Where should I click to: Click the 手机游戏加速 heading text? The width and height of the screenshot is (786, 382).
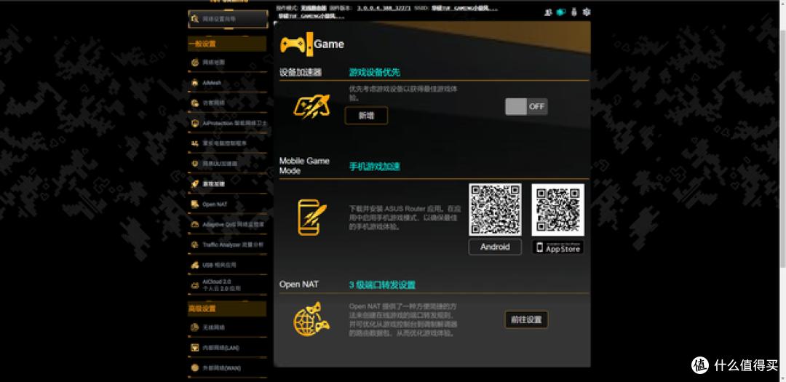point(375,167)
